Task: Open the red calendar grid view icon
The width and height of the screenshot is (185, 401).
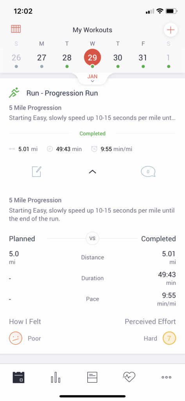Action: 16,29
